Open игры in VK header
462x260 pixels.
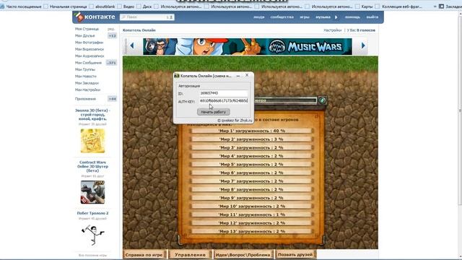tap(305, 17)
